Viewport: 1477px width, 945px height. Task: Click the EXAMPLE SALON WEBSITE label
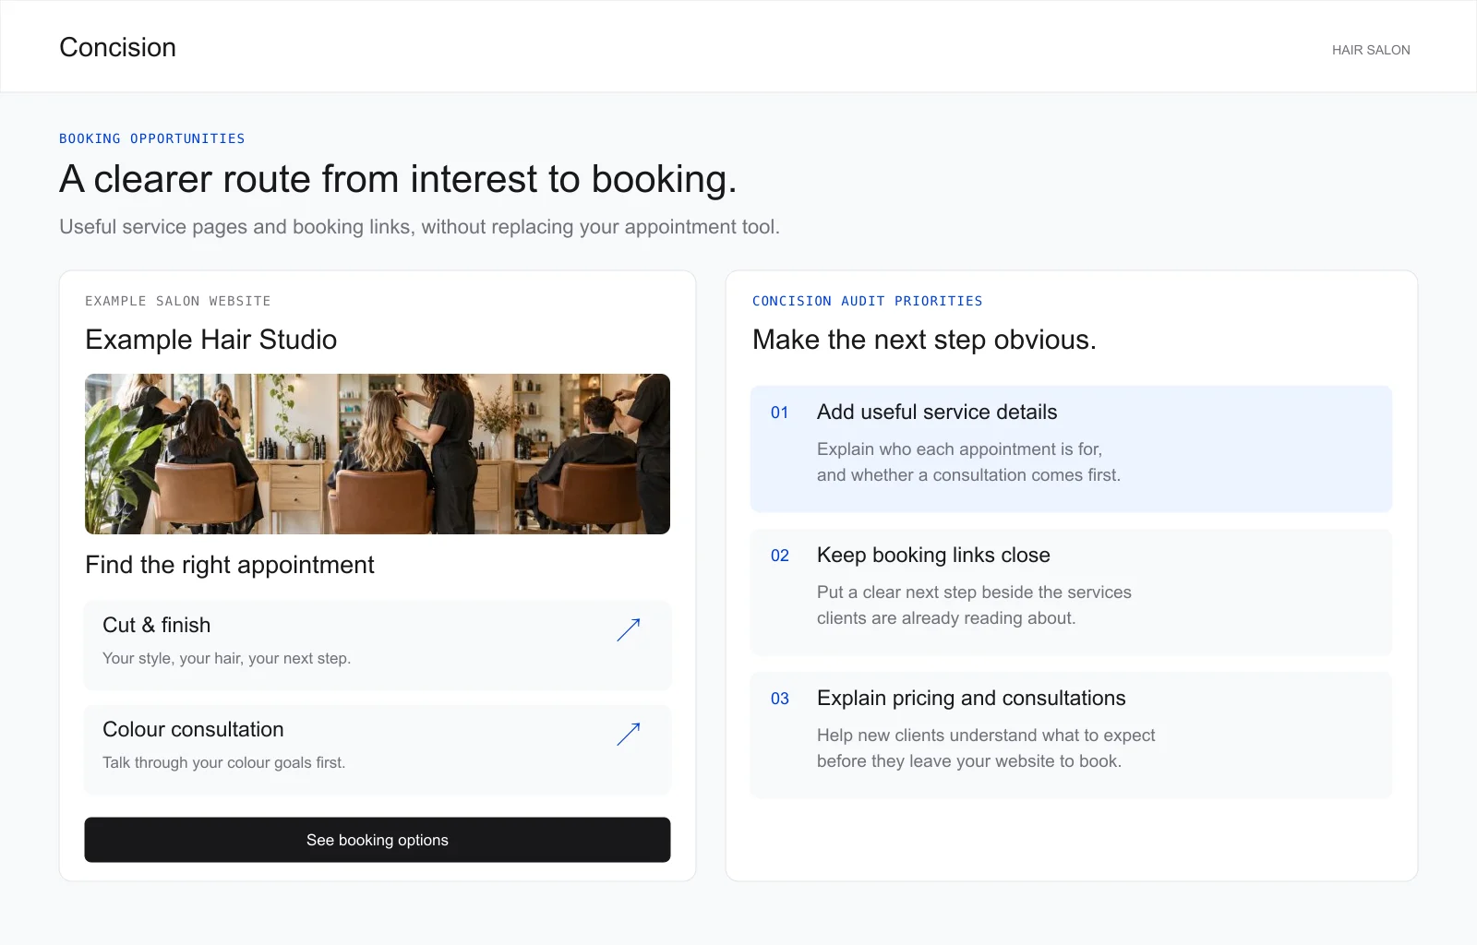[x=178, y=301]
